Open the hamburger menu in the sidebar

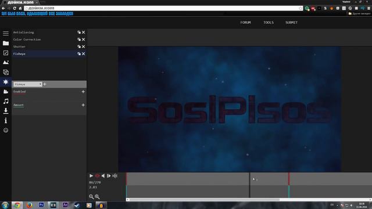point(6,34)
